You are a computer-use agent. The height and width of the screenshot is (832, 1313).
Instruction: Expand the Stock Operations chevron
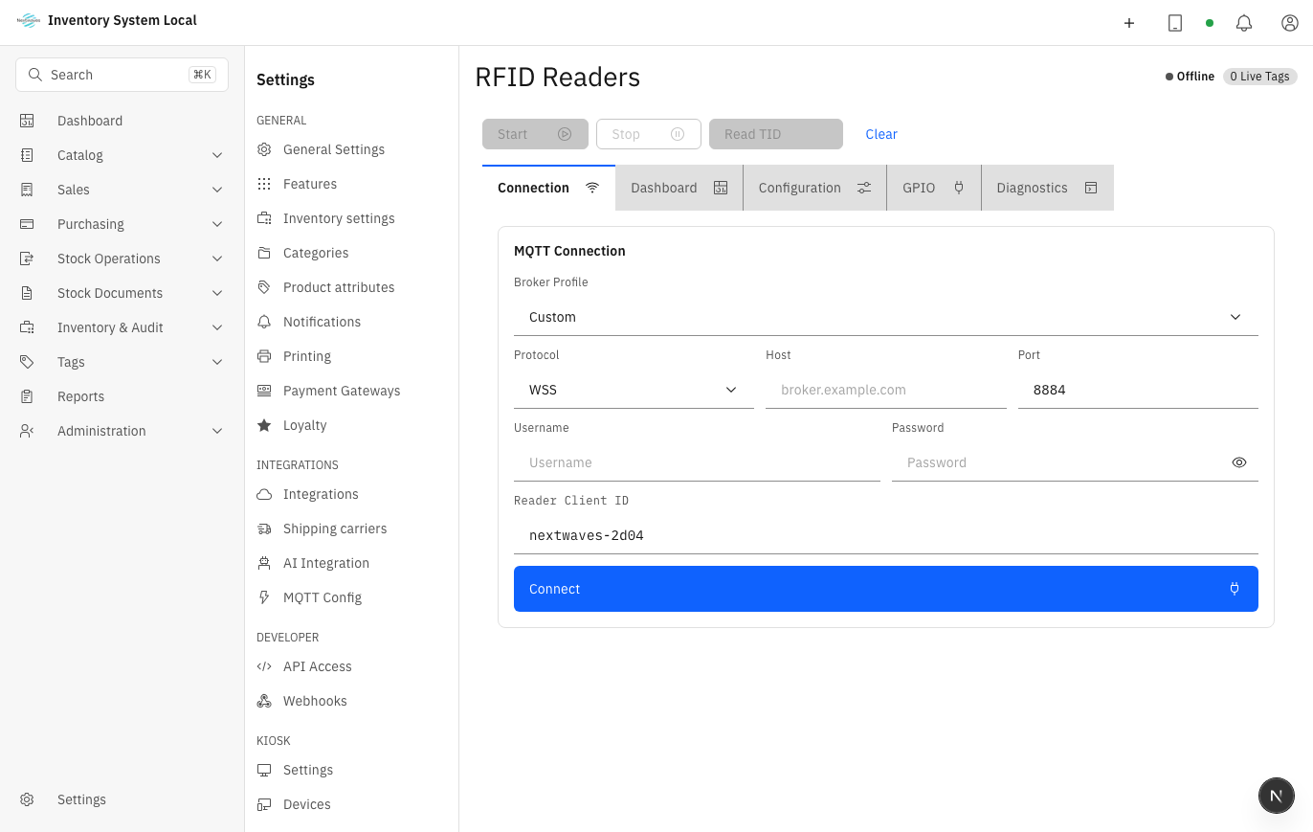pos(217,259)
